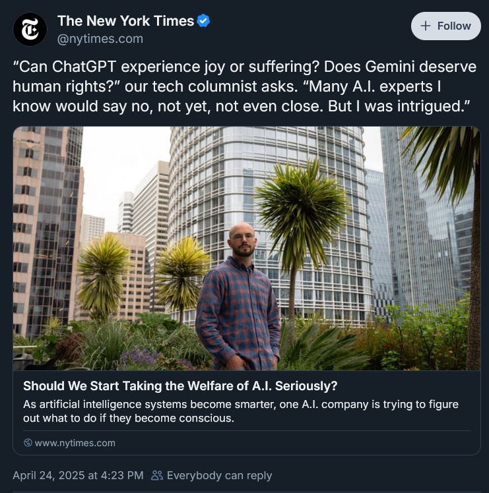Open The New York Times display name
The height and width of the screenshot is (493, 489).
click(x=125, y=21)
